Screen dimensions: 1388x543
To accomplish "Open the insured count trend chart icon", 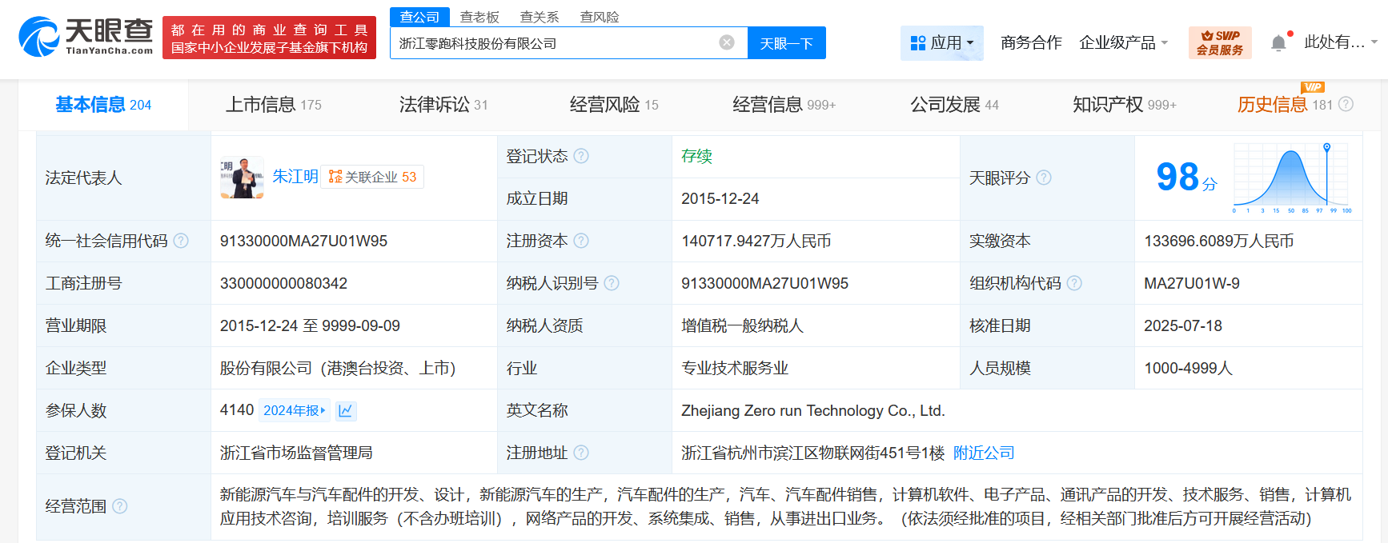I will 346,411.
